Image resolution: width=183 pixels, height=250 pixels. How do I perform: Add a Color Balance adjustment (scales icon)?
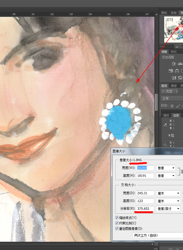[177, 71]
